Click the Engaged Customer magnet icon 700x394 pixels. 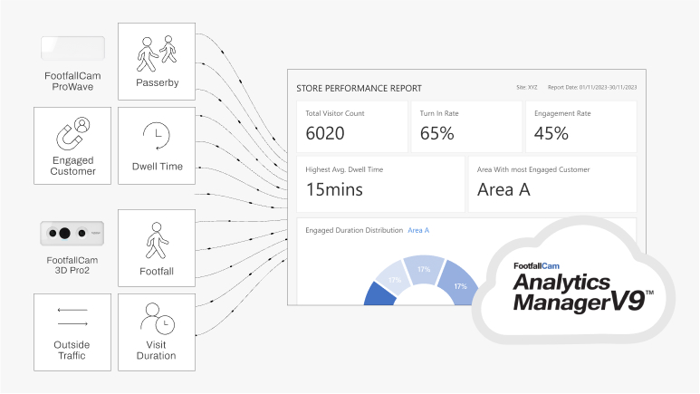click(72, 133)
